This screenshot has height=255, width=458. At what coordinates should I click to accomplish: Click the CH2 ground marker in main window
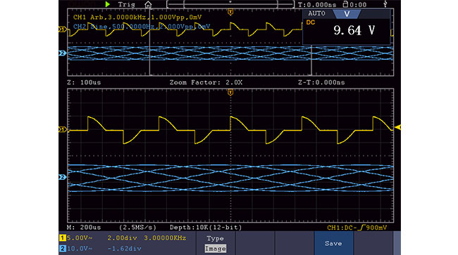point(63,177)
